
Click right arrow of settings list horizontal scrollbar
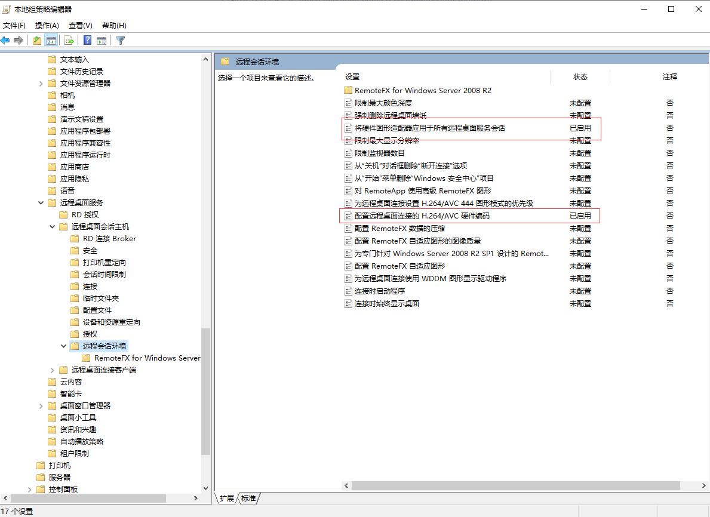[703, 485]
